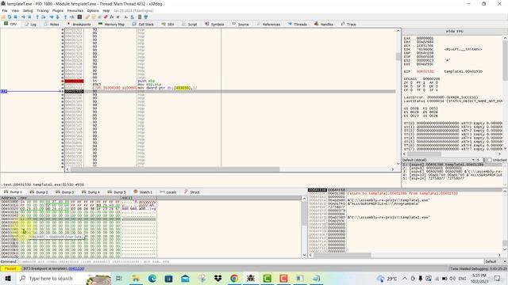Follow the 00401530 link in the status bar
This screenshot has width=508, height=285.
coord(76,268)
